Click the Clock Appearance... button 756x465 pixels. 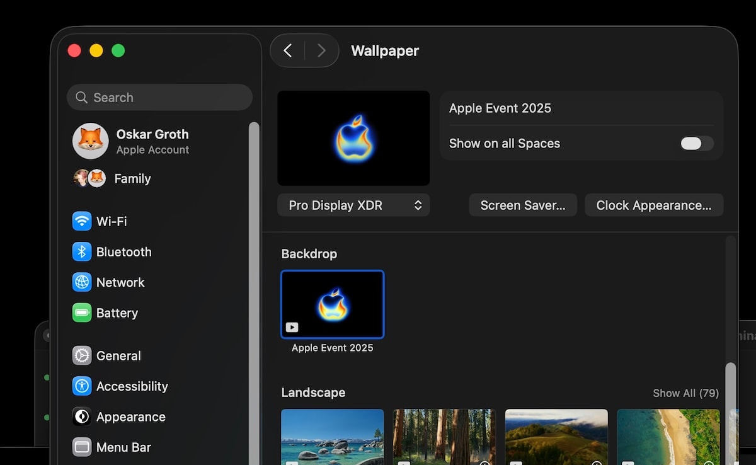(x=654, y=205)
